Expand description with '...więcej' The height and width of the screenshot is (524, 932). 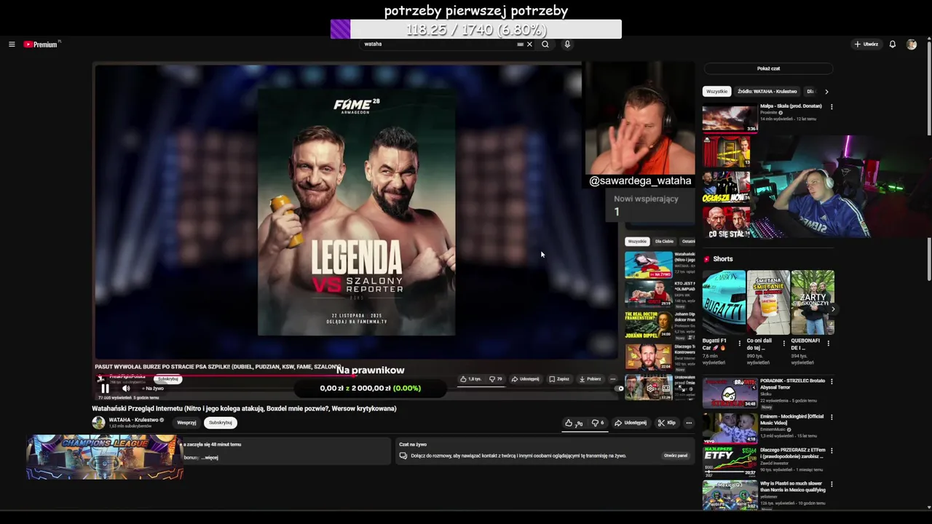pos(210,458)
